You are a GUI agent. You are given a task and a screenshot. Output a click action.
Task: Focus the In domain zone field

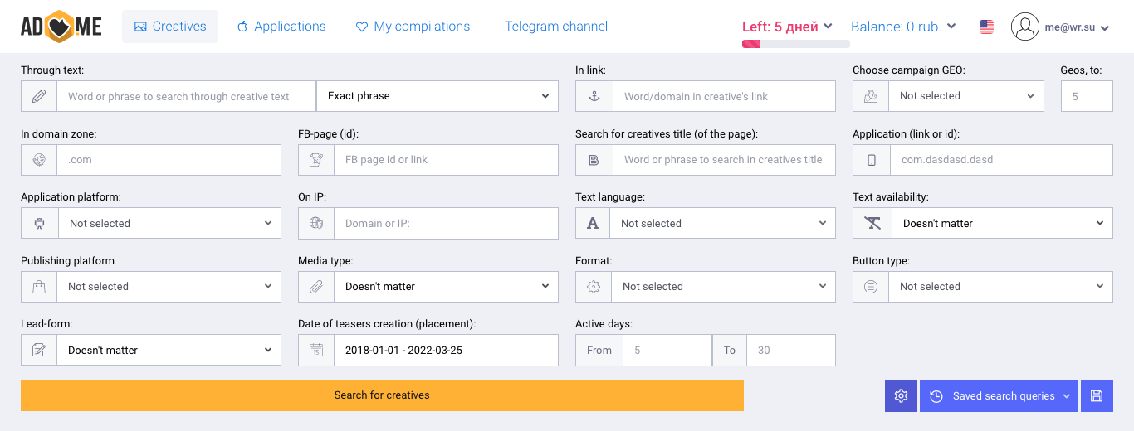click(x=169, y=160)
